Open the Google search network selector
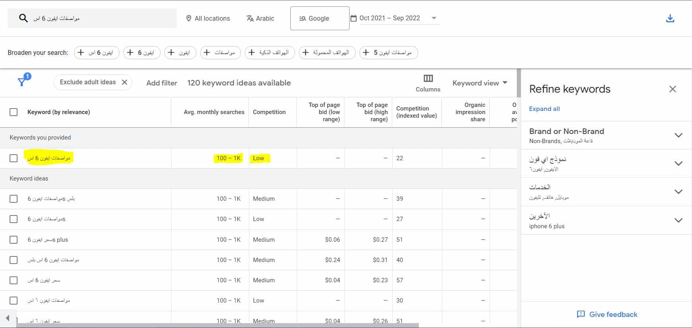Viewport: 692px width, 328px height. coord(320,18)
